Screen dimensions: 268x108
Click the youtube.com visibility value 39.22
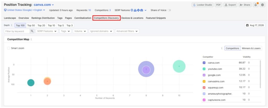point(242,69)
